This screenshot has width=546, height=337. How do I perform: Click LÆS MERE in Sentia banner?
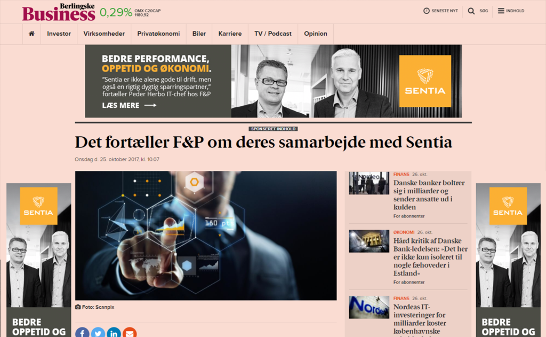(129, 105)
